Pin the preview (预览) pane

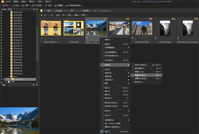click(33, 85)
